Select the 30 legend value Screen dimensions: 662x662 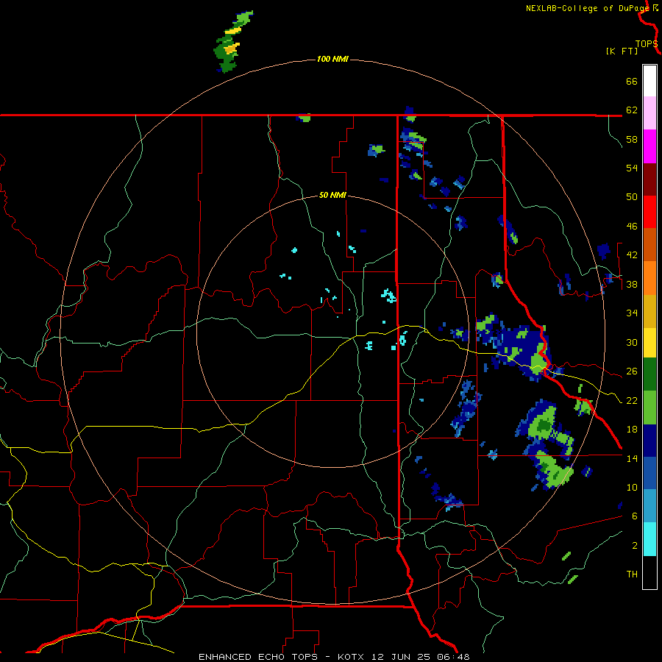coord(632,342)
